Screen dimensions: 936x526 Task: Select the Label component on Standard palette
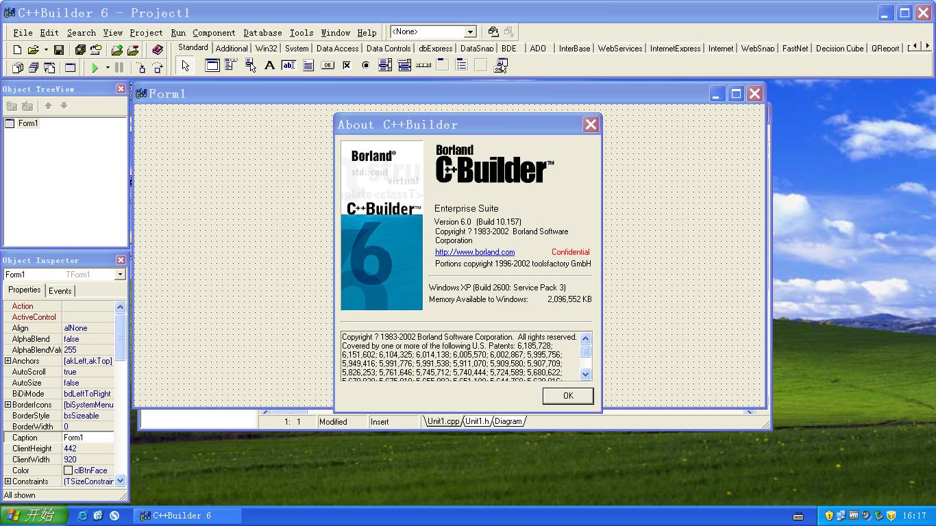pos(270,65)
